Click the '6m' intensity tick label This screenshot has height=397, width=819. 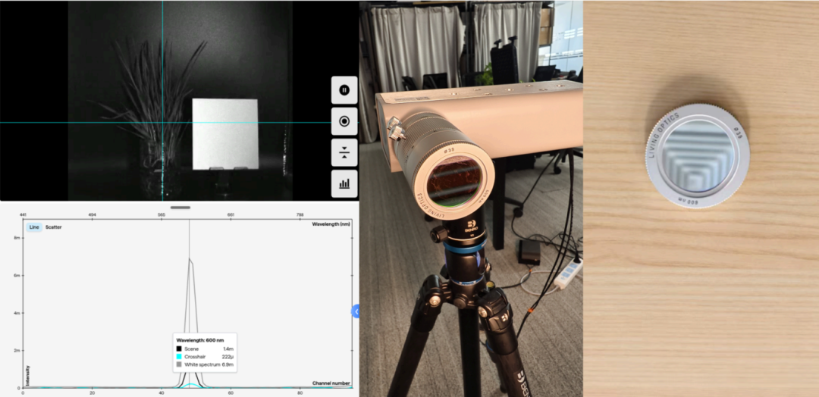point(17,276)
